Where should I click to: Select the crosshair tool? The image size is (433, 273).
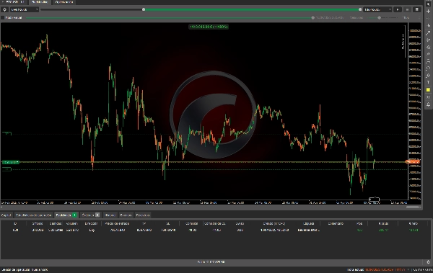tap(428, 12)
